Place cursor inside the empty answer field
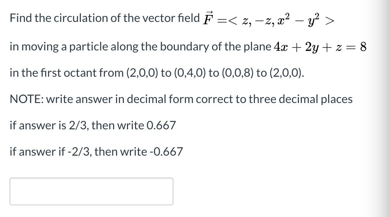 (x=91, y=191)
